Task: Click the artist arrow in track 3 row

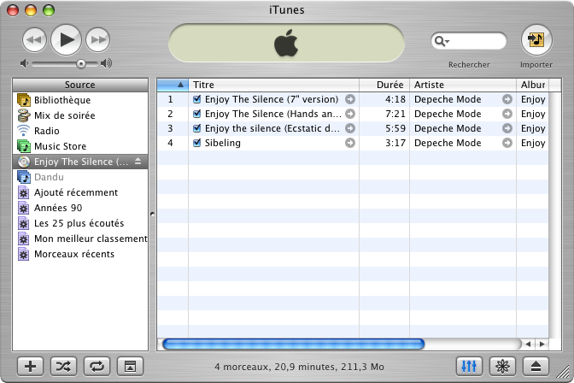Action: (507, 128)
